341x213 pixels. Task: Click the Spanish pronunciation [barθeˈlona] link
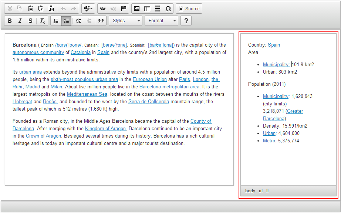pos(161,45)
